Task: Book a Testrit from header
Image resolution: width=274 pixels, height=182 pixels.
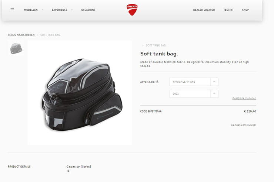Action: coord(228,10)
